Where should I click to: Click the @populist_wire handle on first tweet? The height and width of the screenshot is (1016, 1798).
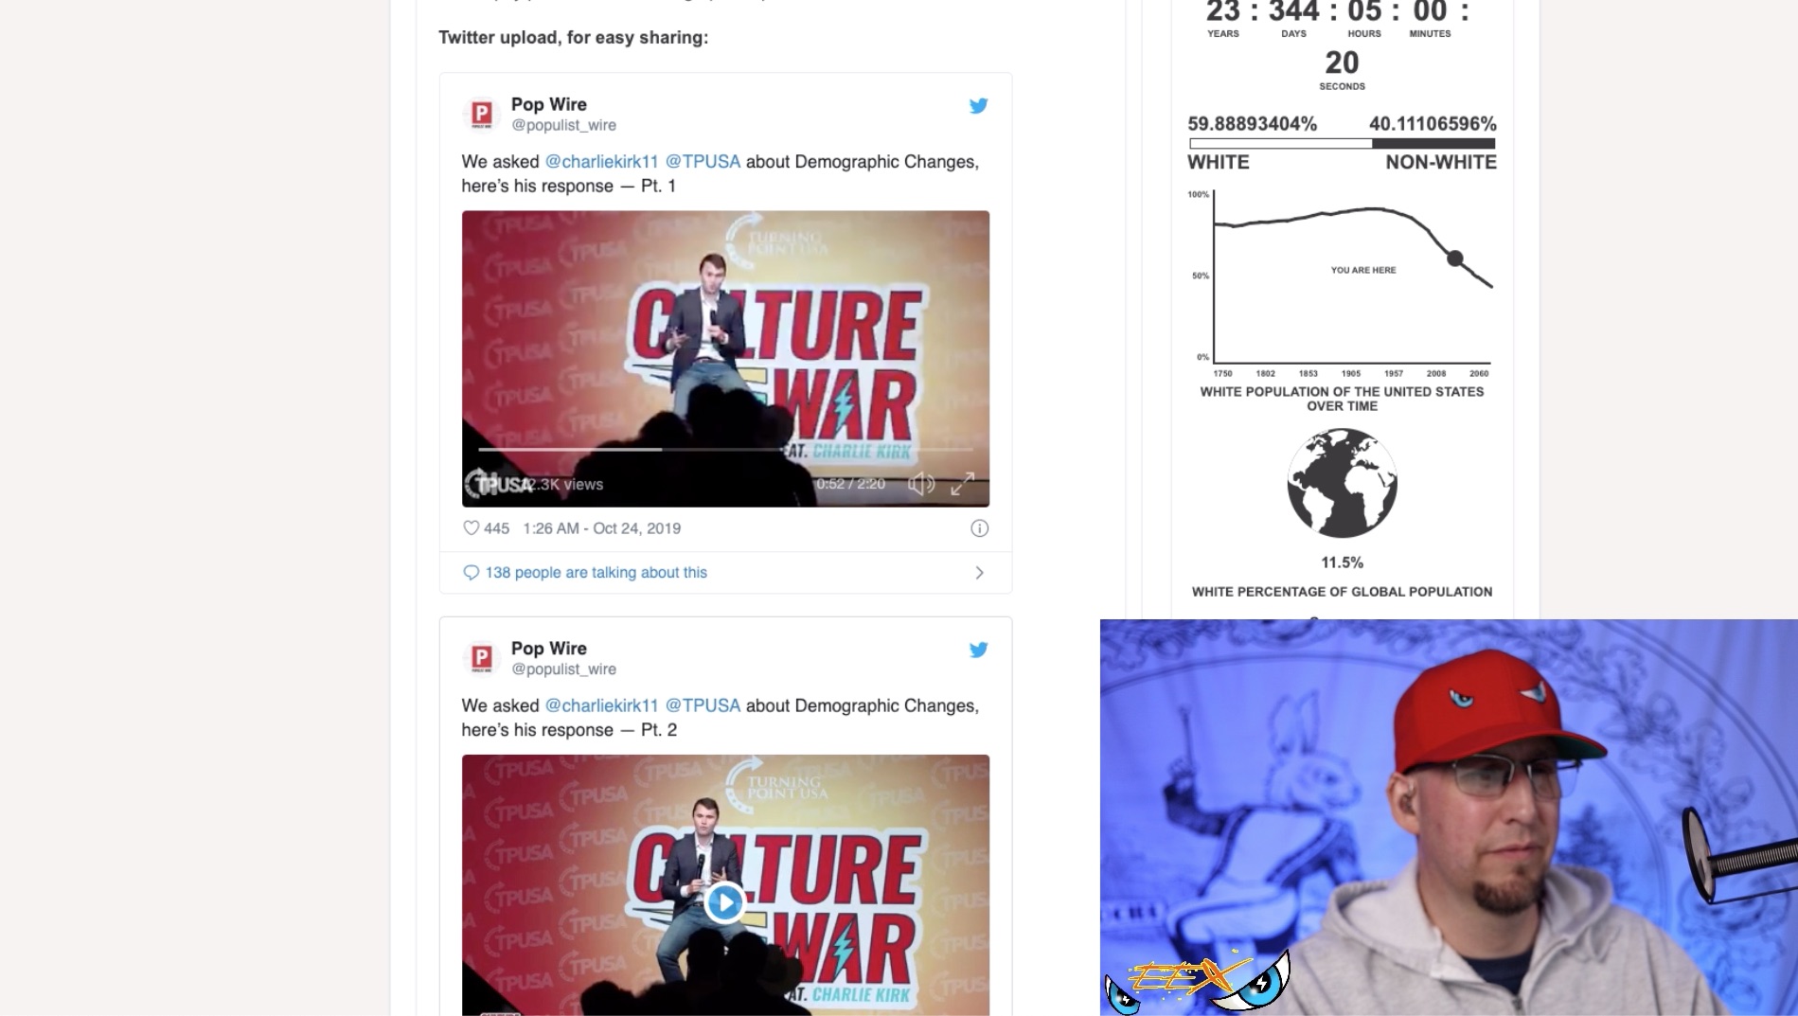[563, 125]
